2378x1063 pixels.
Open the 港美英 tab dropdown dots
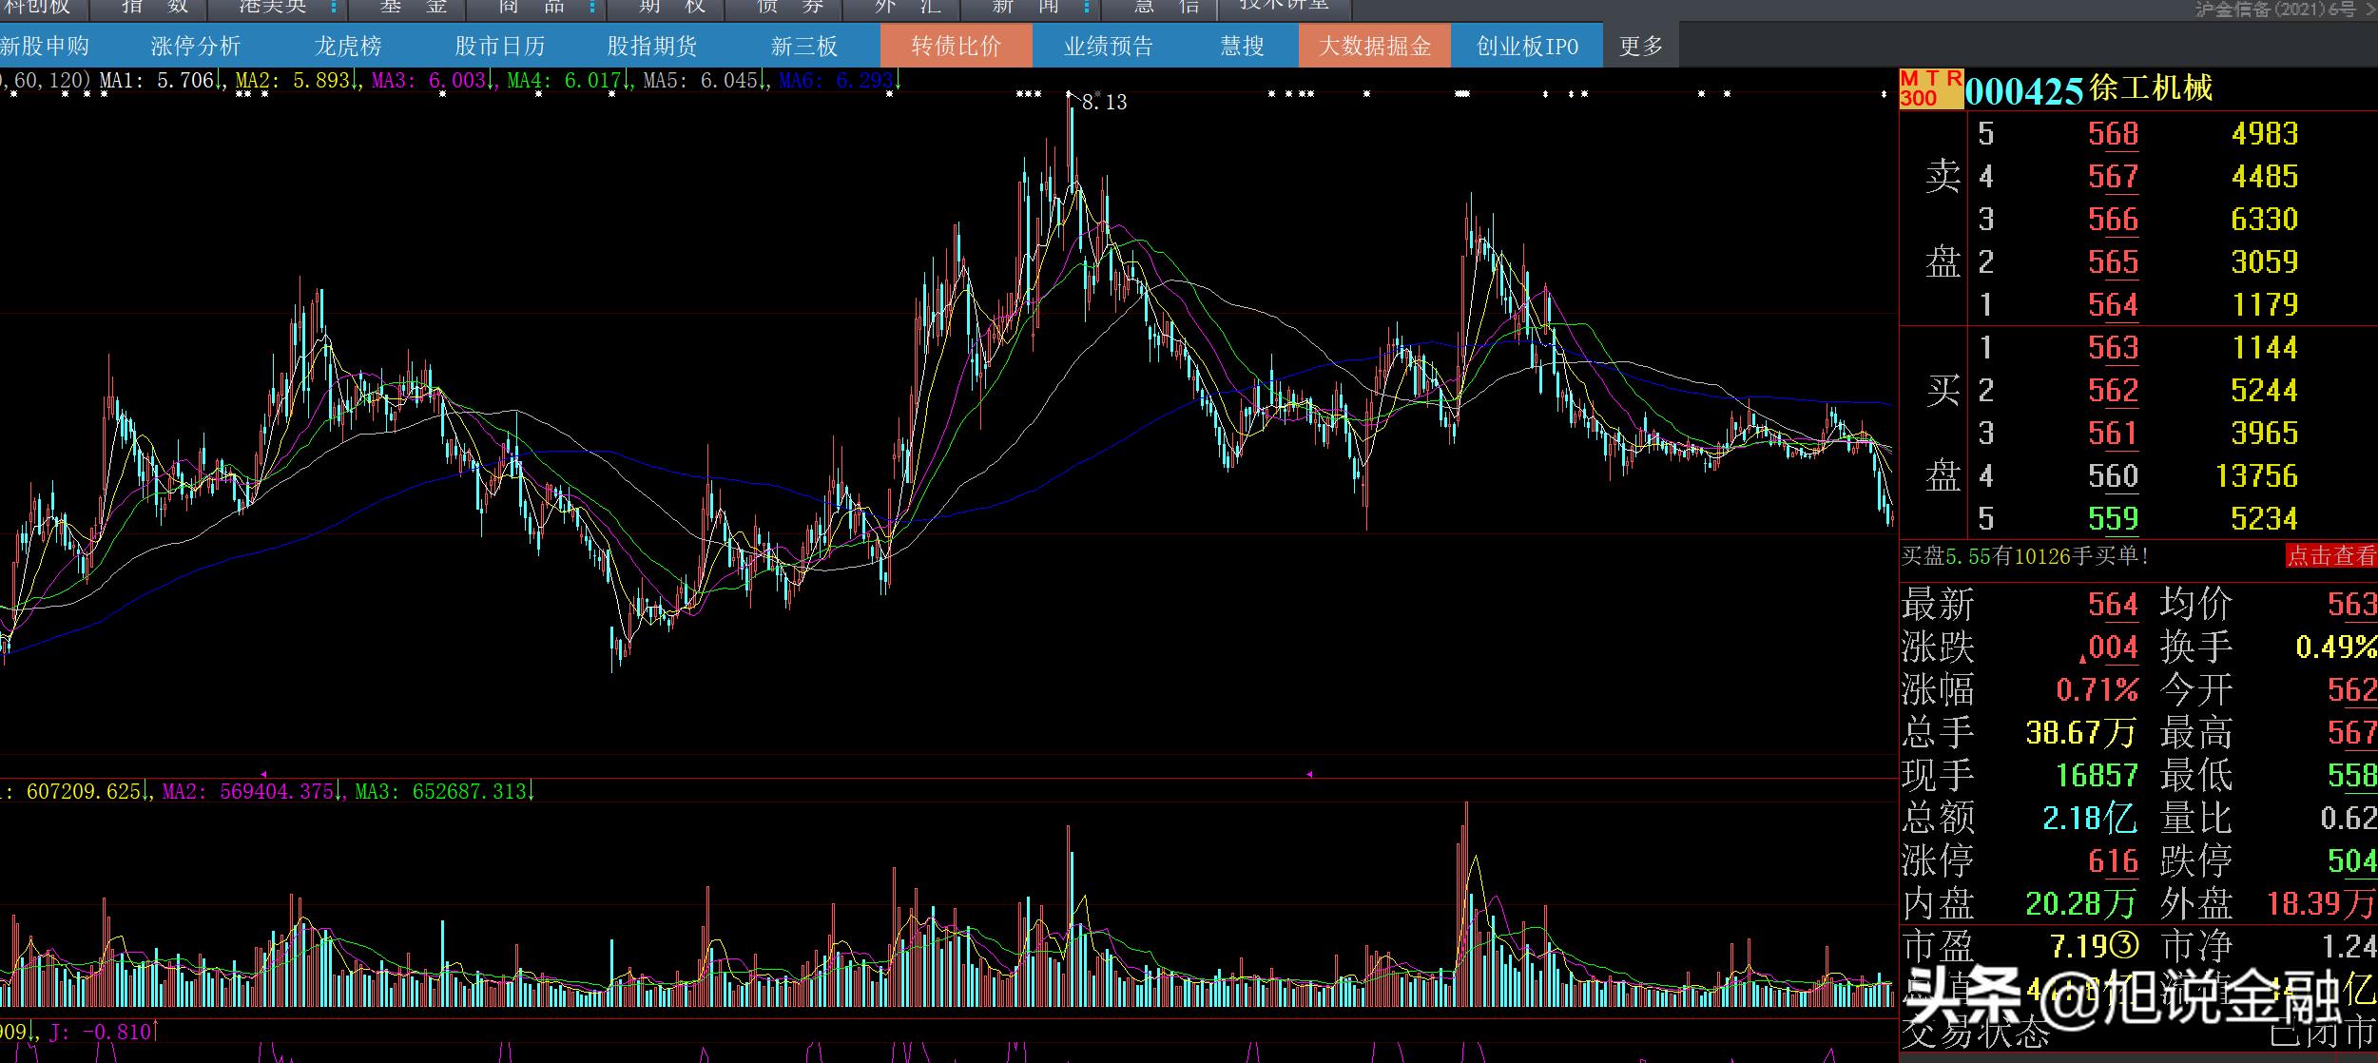[x=334, y=8]
